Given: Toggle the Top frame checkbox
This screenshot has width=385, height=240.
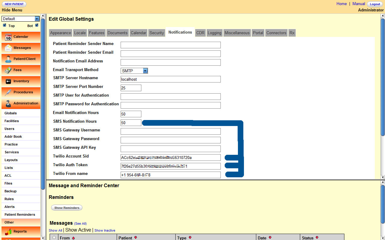Looking at the screenshot, I should pyautogui.click(x=5, y=25).
